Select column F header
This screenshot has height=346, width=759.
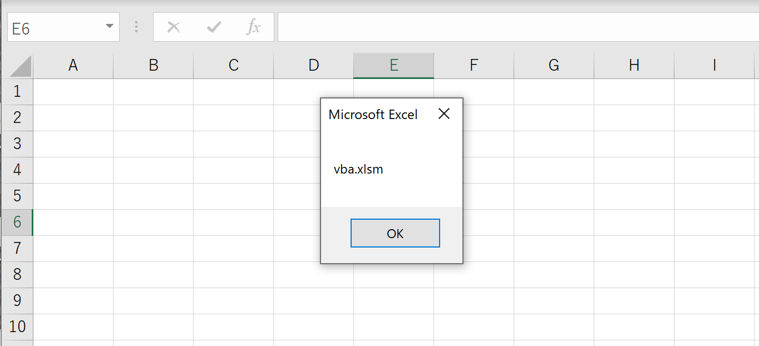pos(474,66)
